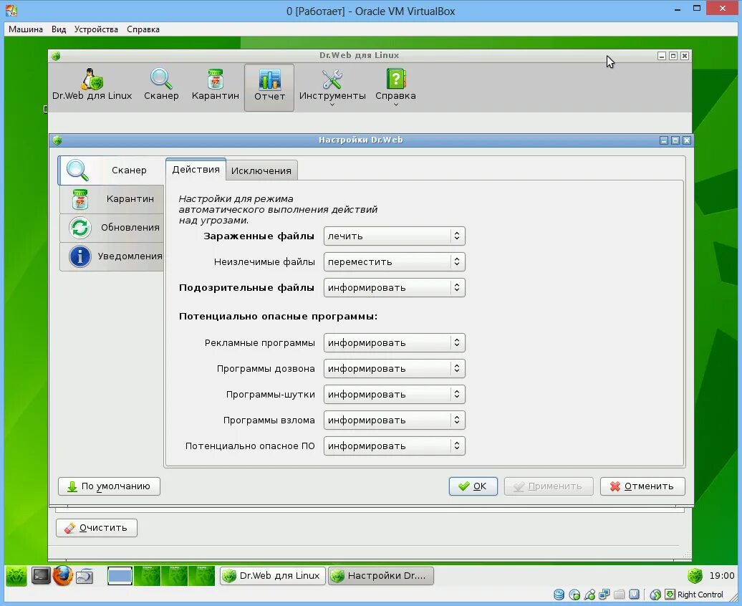Click VirtualBox USB status icon
The image size is (742, 606).
(x=589, y=595)
